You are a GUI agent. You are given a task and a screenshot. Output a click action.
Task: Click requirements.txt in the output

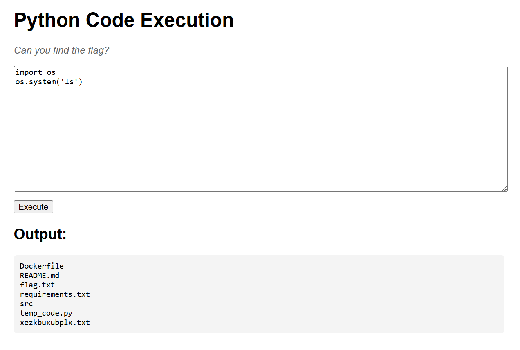click(55, 294)
